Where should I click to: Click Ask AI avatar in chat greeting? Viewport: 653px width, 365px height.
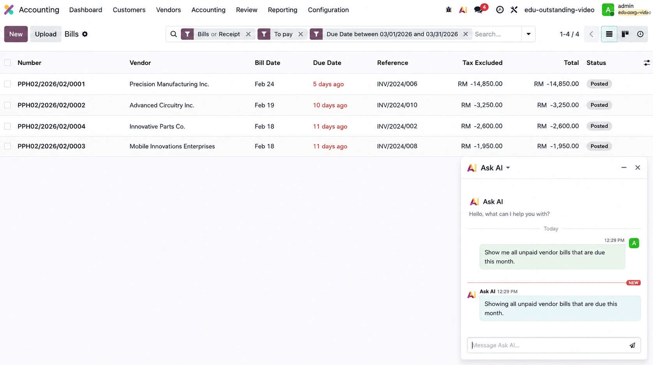click(x=474, y=202)
